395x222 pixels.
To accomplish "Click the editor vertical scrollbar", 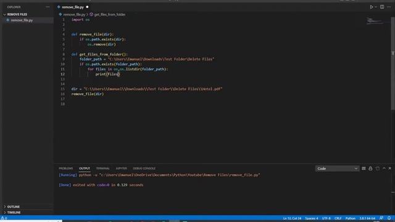I will (x=393, y=63).
